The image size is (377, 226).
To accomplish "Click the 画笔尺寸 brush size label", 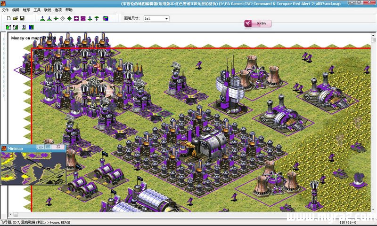I will (x=132, y=18).
